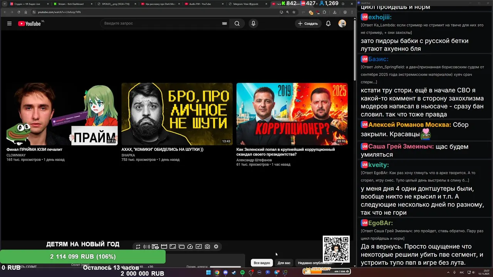Click the dashed-window icon in player toolbar
The image size is (493, 277).
pyautogui.click(x=181, y=247)
